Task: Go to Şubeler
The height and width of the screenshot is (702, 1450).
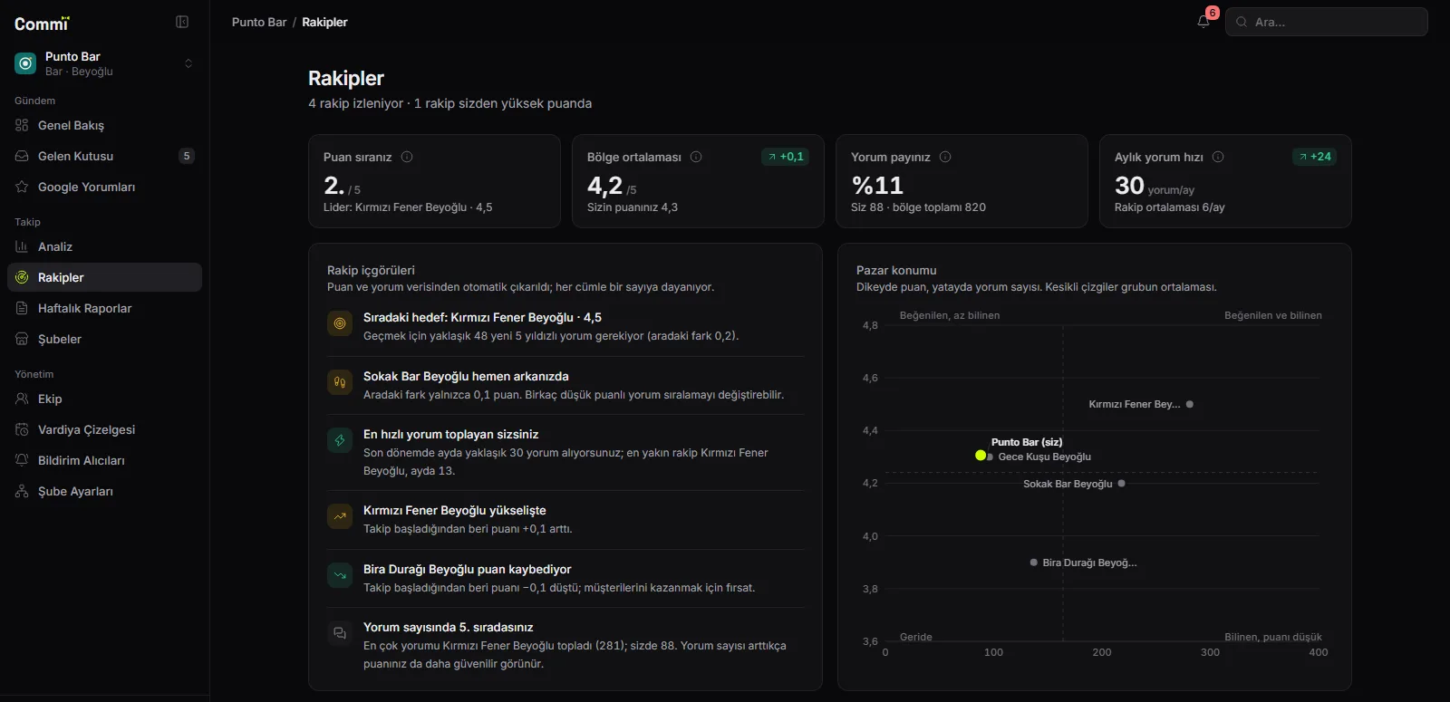Action: [x=104, y=339]
